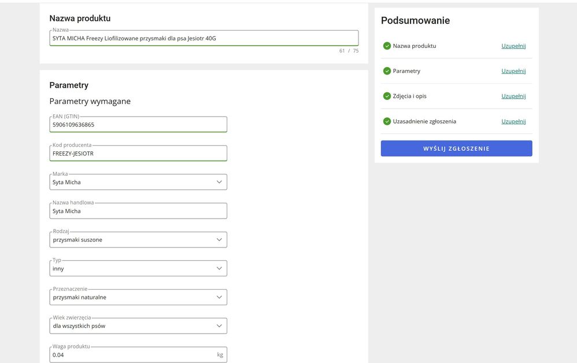Viewport: 577px width, 363px height.
Task: Click the Nazwa handlowa input
Action: coord(138,211)
